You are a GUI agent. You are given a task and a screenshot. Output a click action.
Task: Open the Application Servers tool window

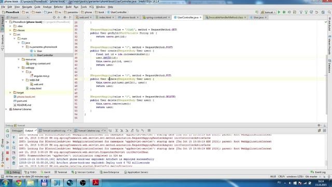click(x=136, y=172)
